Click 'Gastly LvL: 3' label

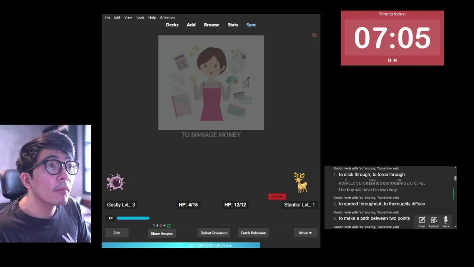tap(121, 205)
